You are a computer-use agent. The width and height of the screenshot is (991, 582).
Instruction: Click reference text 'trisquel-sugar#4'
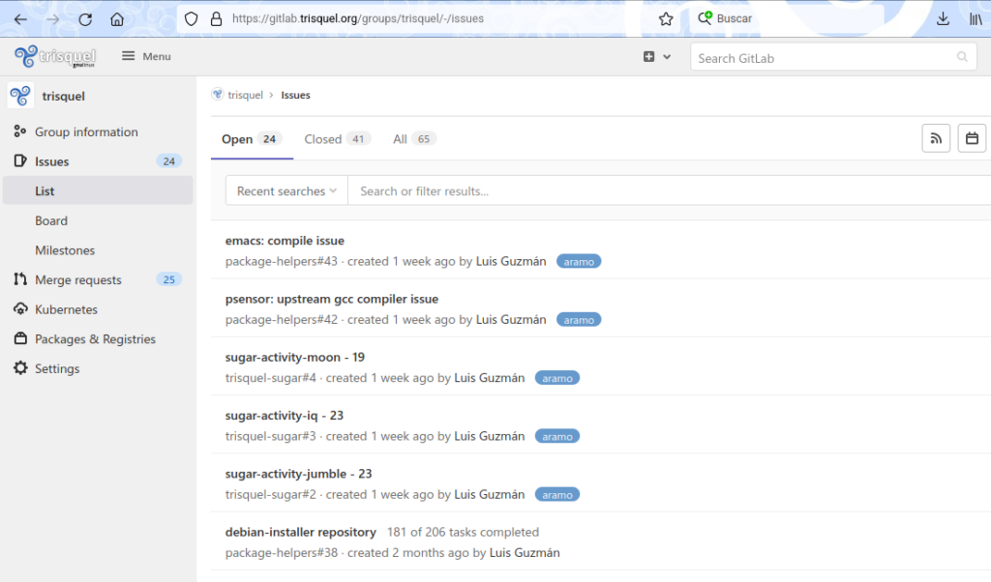(271, 378)
